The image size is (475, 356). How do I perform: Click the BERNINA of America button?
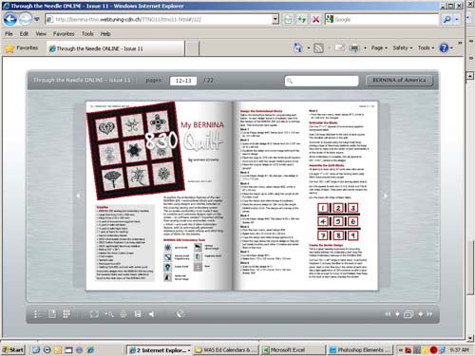tap(399, 81)
